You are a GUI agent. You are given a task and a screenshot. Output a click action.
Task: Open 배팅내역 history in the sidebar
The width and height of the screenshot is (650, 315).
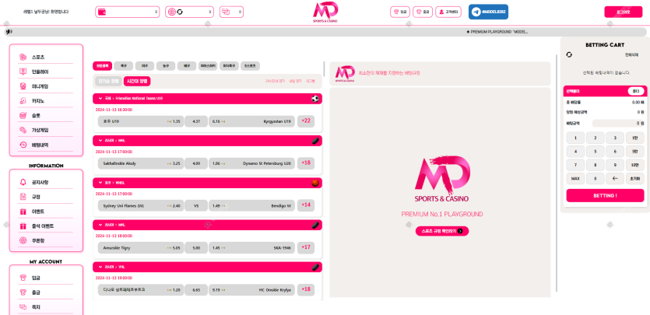46,145
